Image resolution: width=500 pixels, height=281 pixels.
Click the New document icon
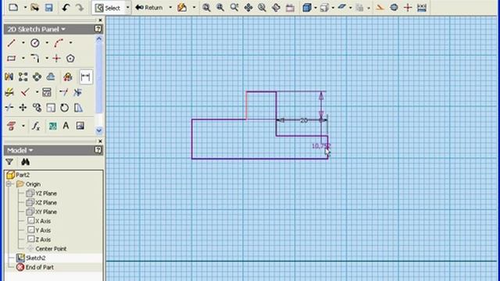13,7
